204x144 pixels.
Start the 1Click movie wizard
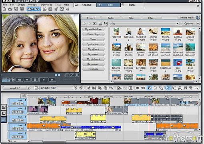(34, 9)
